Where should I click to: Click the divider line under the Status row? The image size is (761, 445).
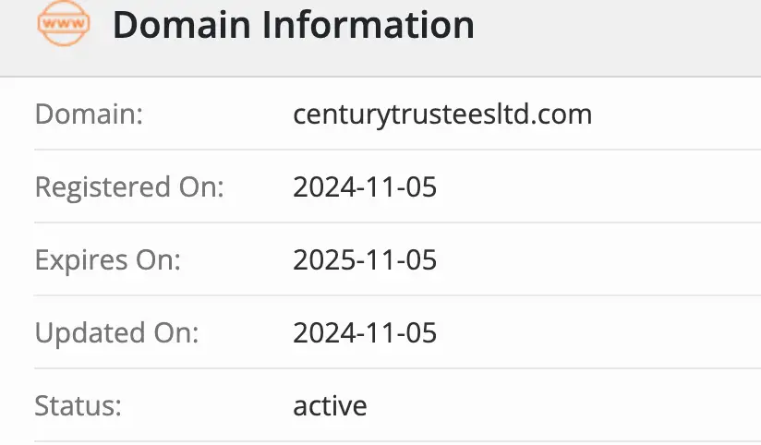tap(397, 441)
